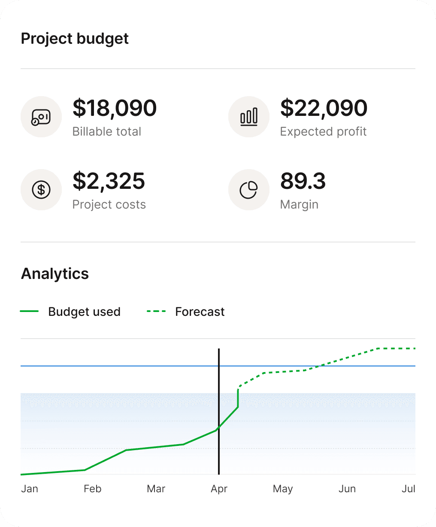This screenshot has height=527, width=436.
Task: Click the Billable total wallet icon
Action: pyautogui.click(x=41, y=117)
